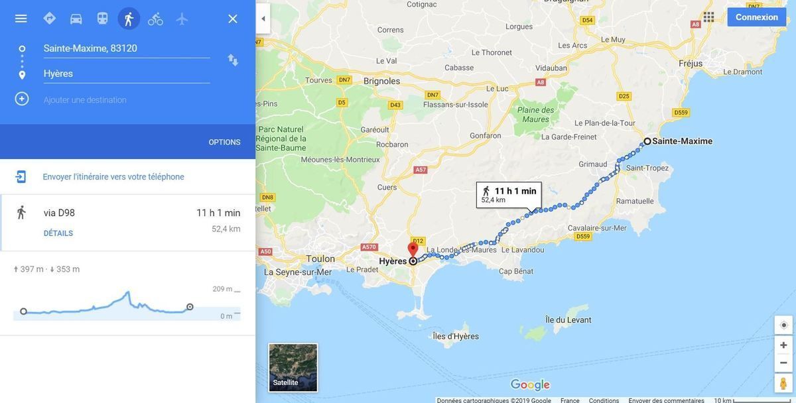
Task: Open the hamburger main menu
Action: point(21,19)
